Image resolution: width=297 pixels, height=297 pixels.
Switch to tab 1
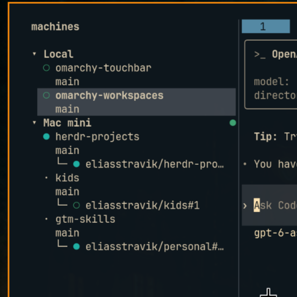[x=266, y=26]
